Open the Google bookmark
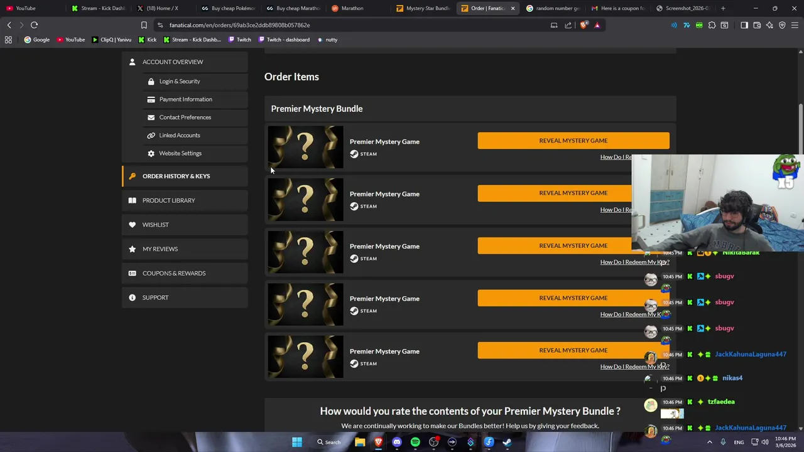Screen dimensions: 804x452 pos(36,40)
